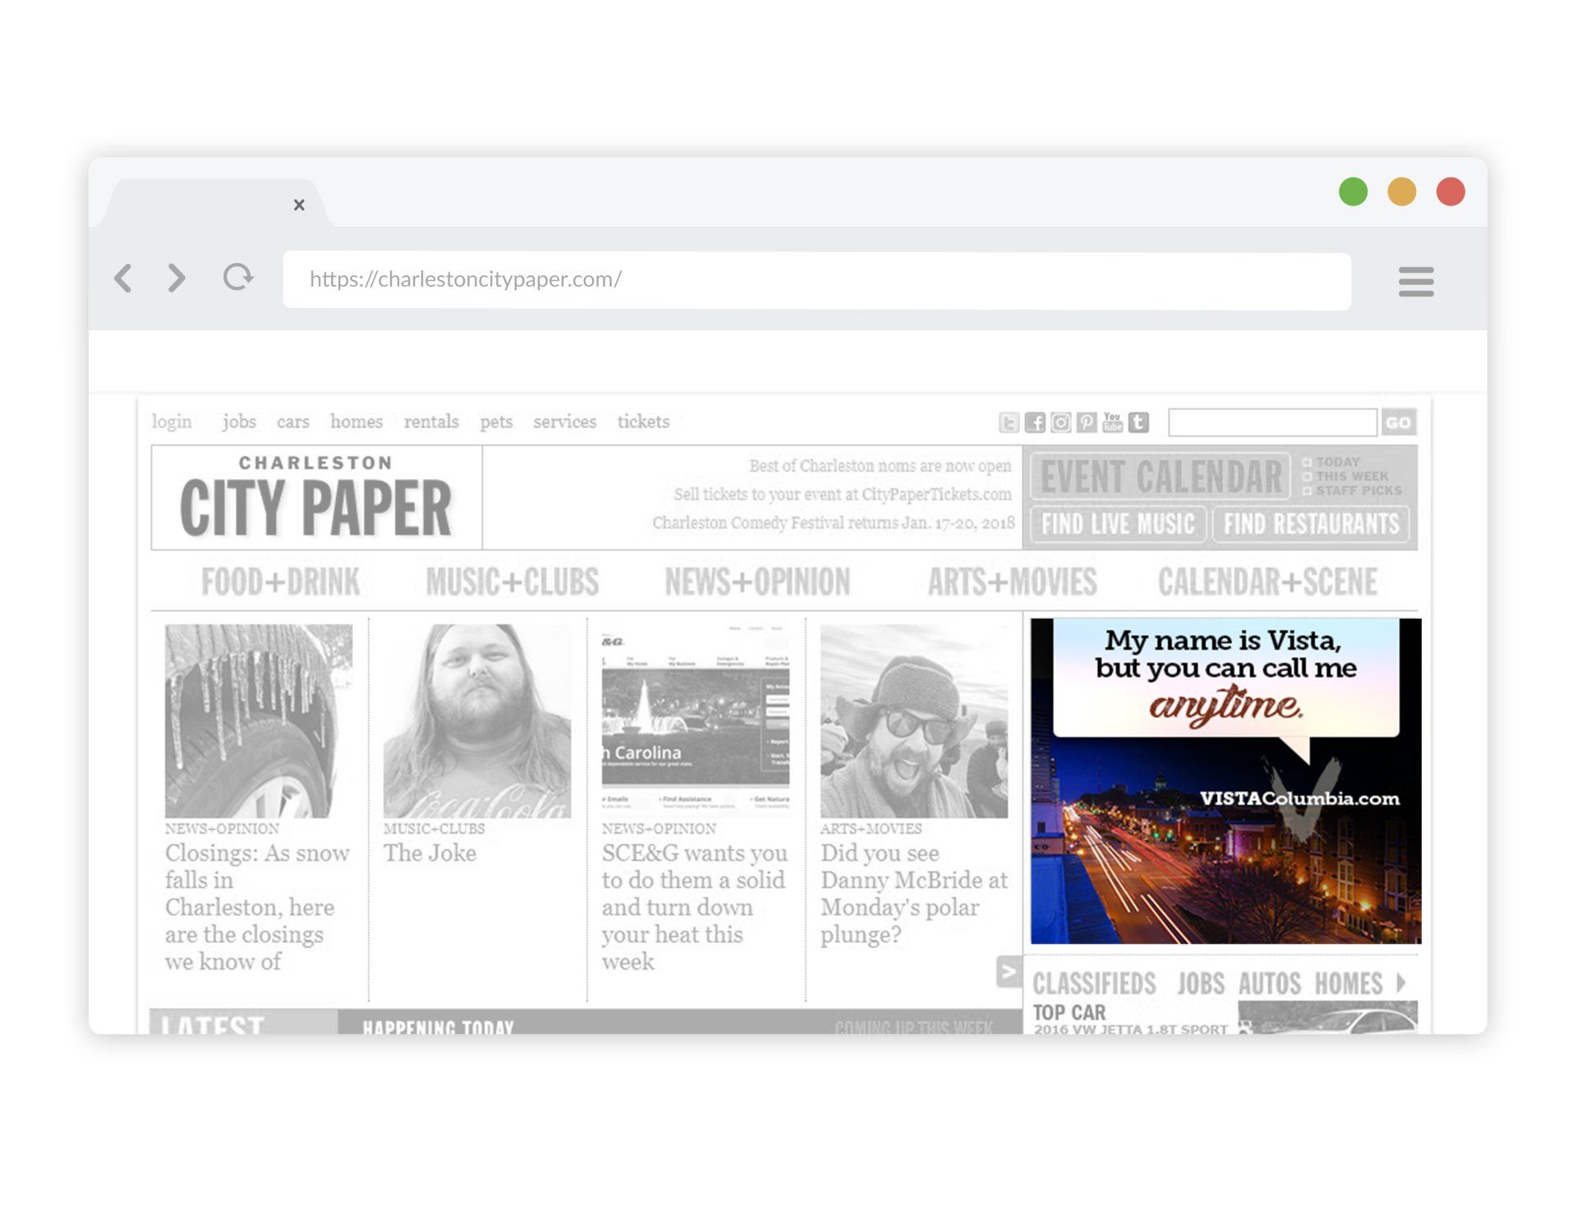1577x1219 pixels.
Task: Tick the STAFF PICKS calendar checkbox
Action: point(1308,491)
